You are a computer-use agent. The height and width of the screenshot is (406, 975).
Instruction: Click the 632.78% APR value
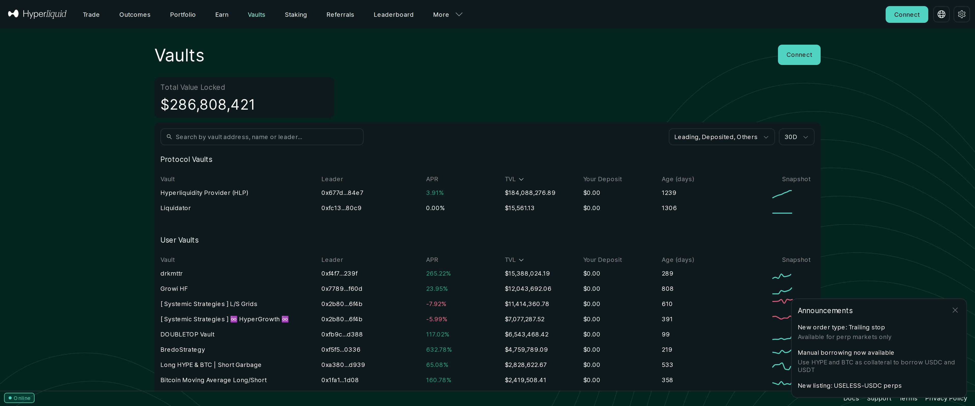(x=439, y=349)
